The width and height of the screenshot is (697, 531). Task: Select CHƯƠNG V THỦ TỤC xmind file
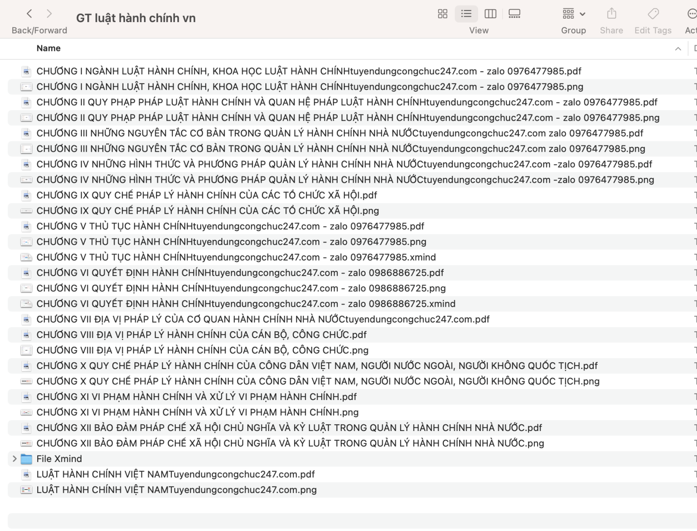tap(236, 257)
